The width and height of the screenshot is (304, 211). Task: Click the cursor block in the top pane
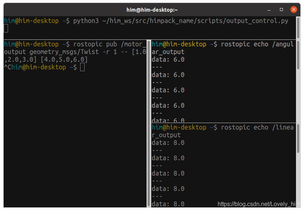[6, 28]
